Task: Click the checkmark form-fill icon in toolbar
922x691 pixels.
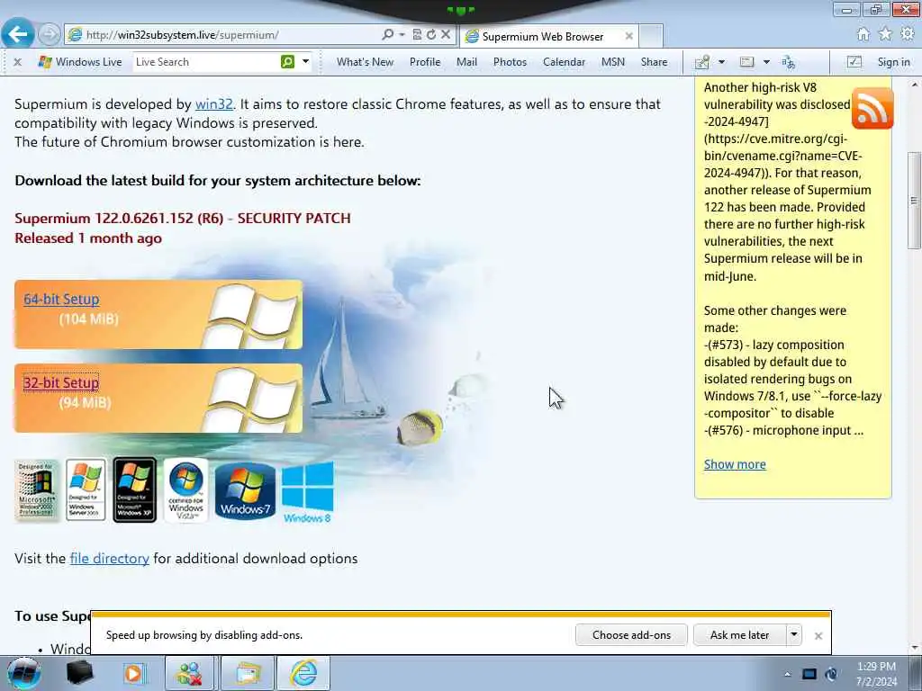Action: click(x=854, y=62)
